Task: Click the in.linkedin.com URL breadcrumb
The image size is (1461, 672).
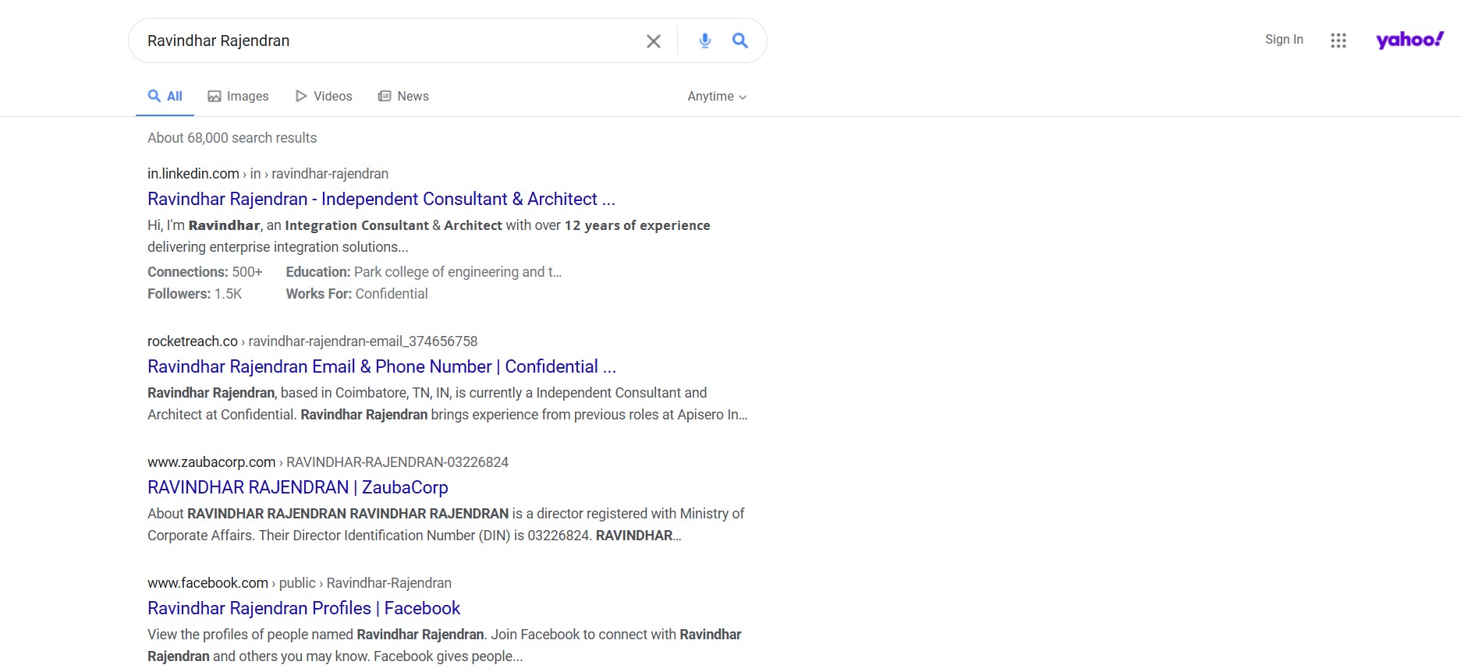Action: tap(193, 174)
